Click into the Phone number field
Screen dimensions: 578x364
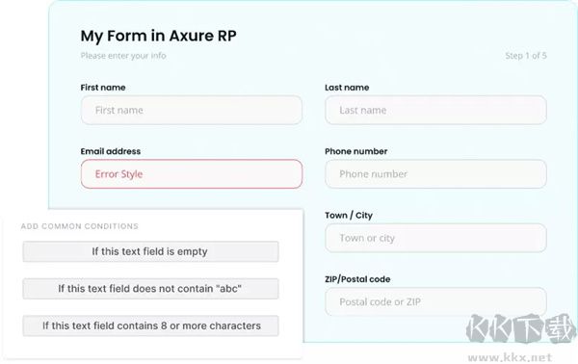(435, 174)
